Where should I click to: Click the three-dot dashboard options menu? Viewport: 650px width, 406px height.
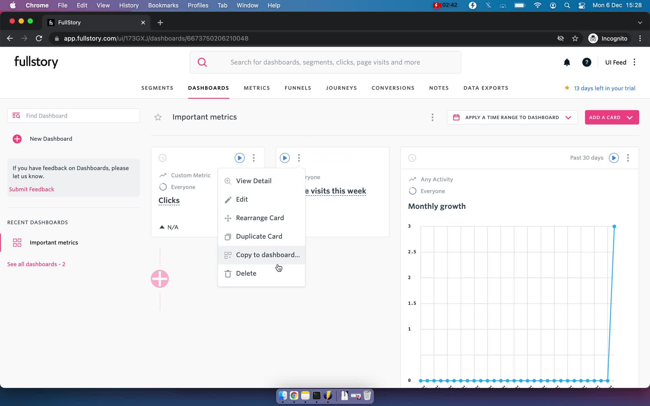(431, 117)
